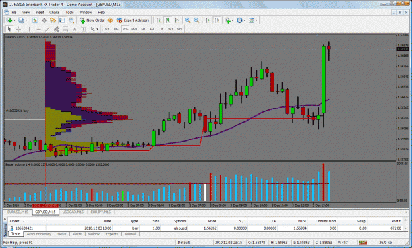Switch to MN timeframe
412x248 pixels.
click(179, 29)
